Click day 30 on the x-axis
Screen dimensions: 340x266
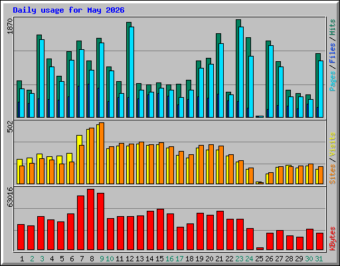tap(309, 259)
